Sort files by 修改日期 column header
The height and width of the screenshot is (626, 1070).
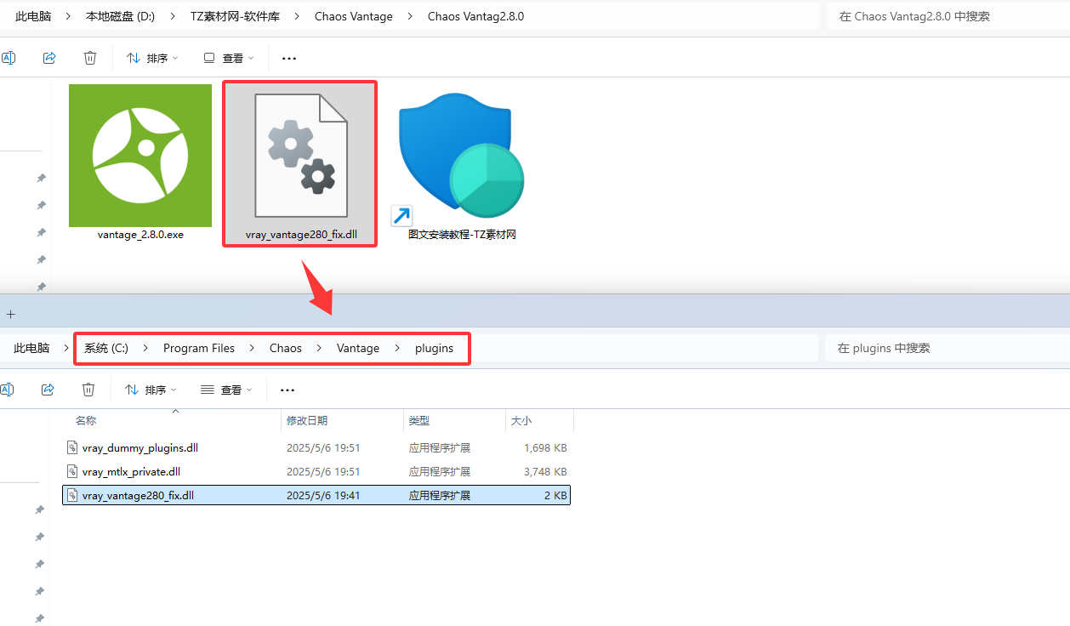[307, 420]
